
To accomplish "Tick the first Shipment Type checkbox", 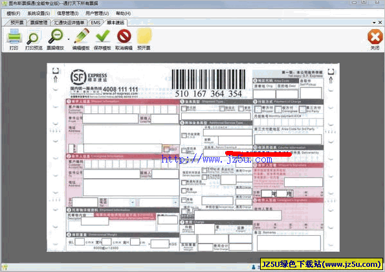I will point(184,108).
